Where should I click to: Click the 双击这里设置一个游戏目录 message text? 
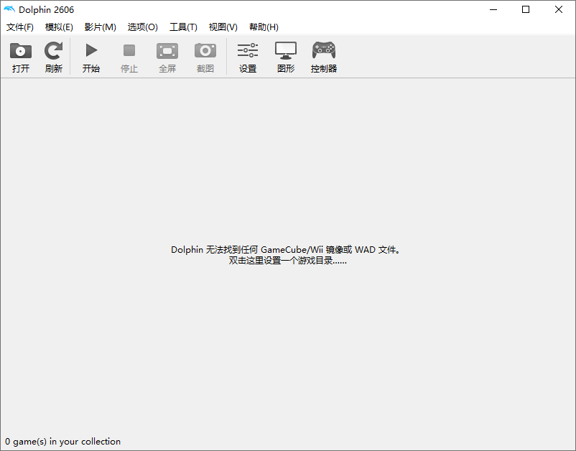[x=287, y=261]
